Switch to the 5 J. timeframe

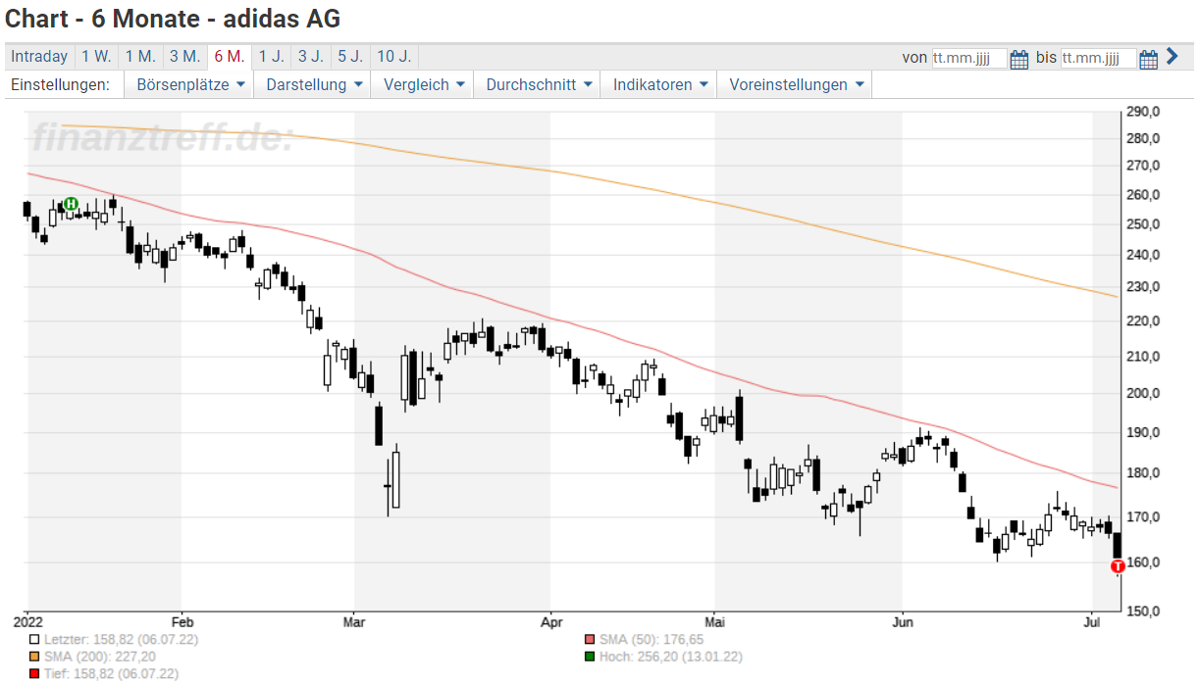click(x=350, y=57)
